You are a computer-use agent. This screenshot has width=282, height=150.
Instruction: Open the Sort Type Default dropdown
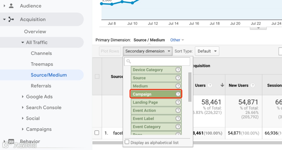pyautogui.click(x=207, y=51)
